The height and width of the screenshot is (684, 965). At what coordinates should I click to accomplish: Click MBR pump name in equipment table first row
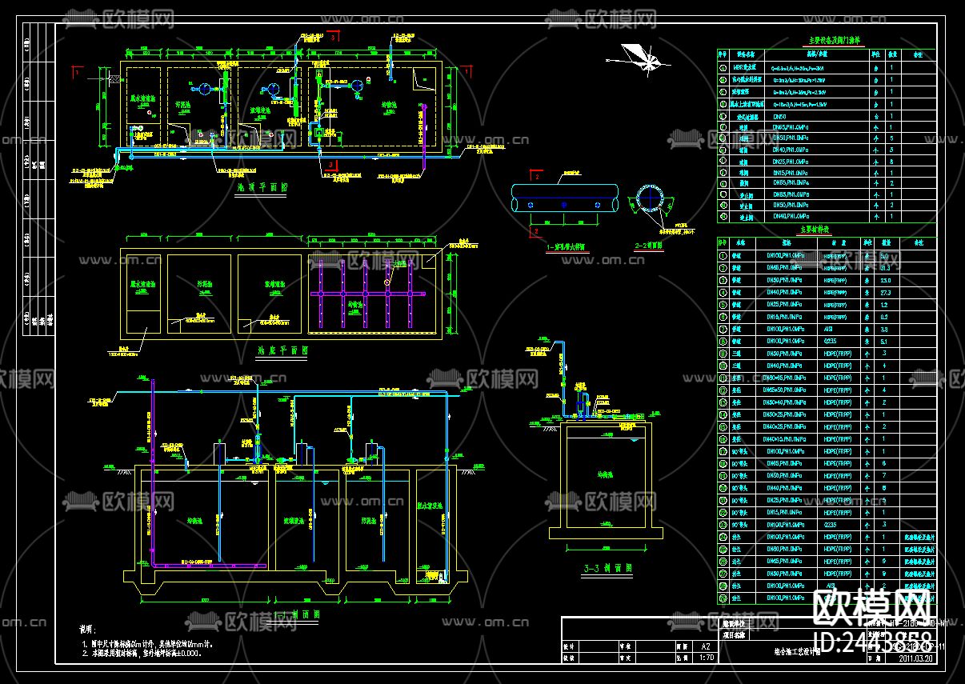click(x=744, y=68)
